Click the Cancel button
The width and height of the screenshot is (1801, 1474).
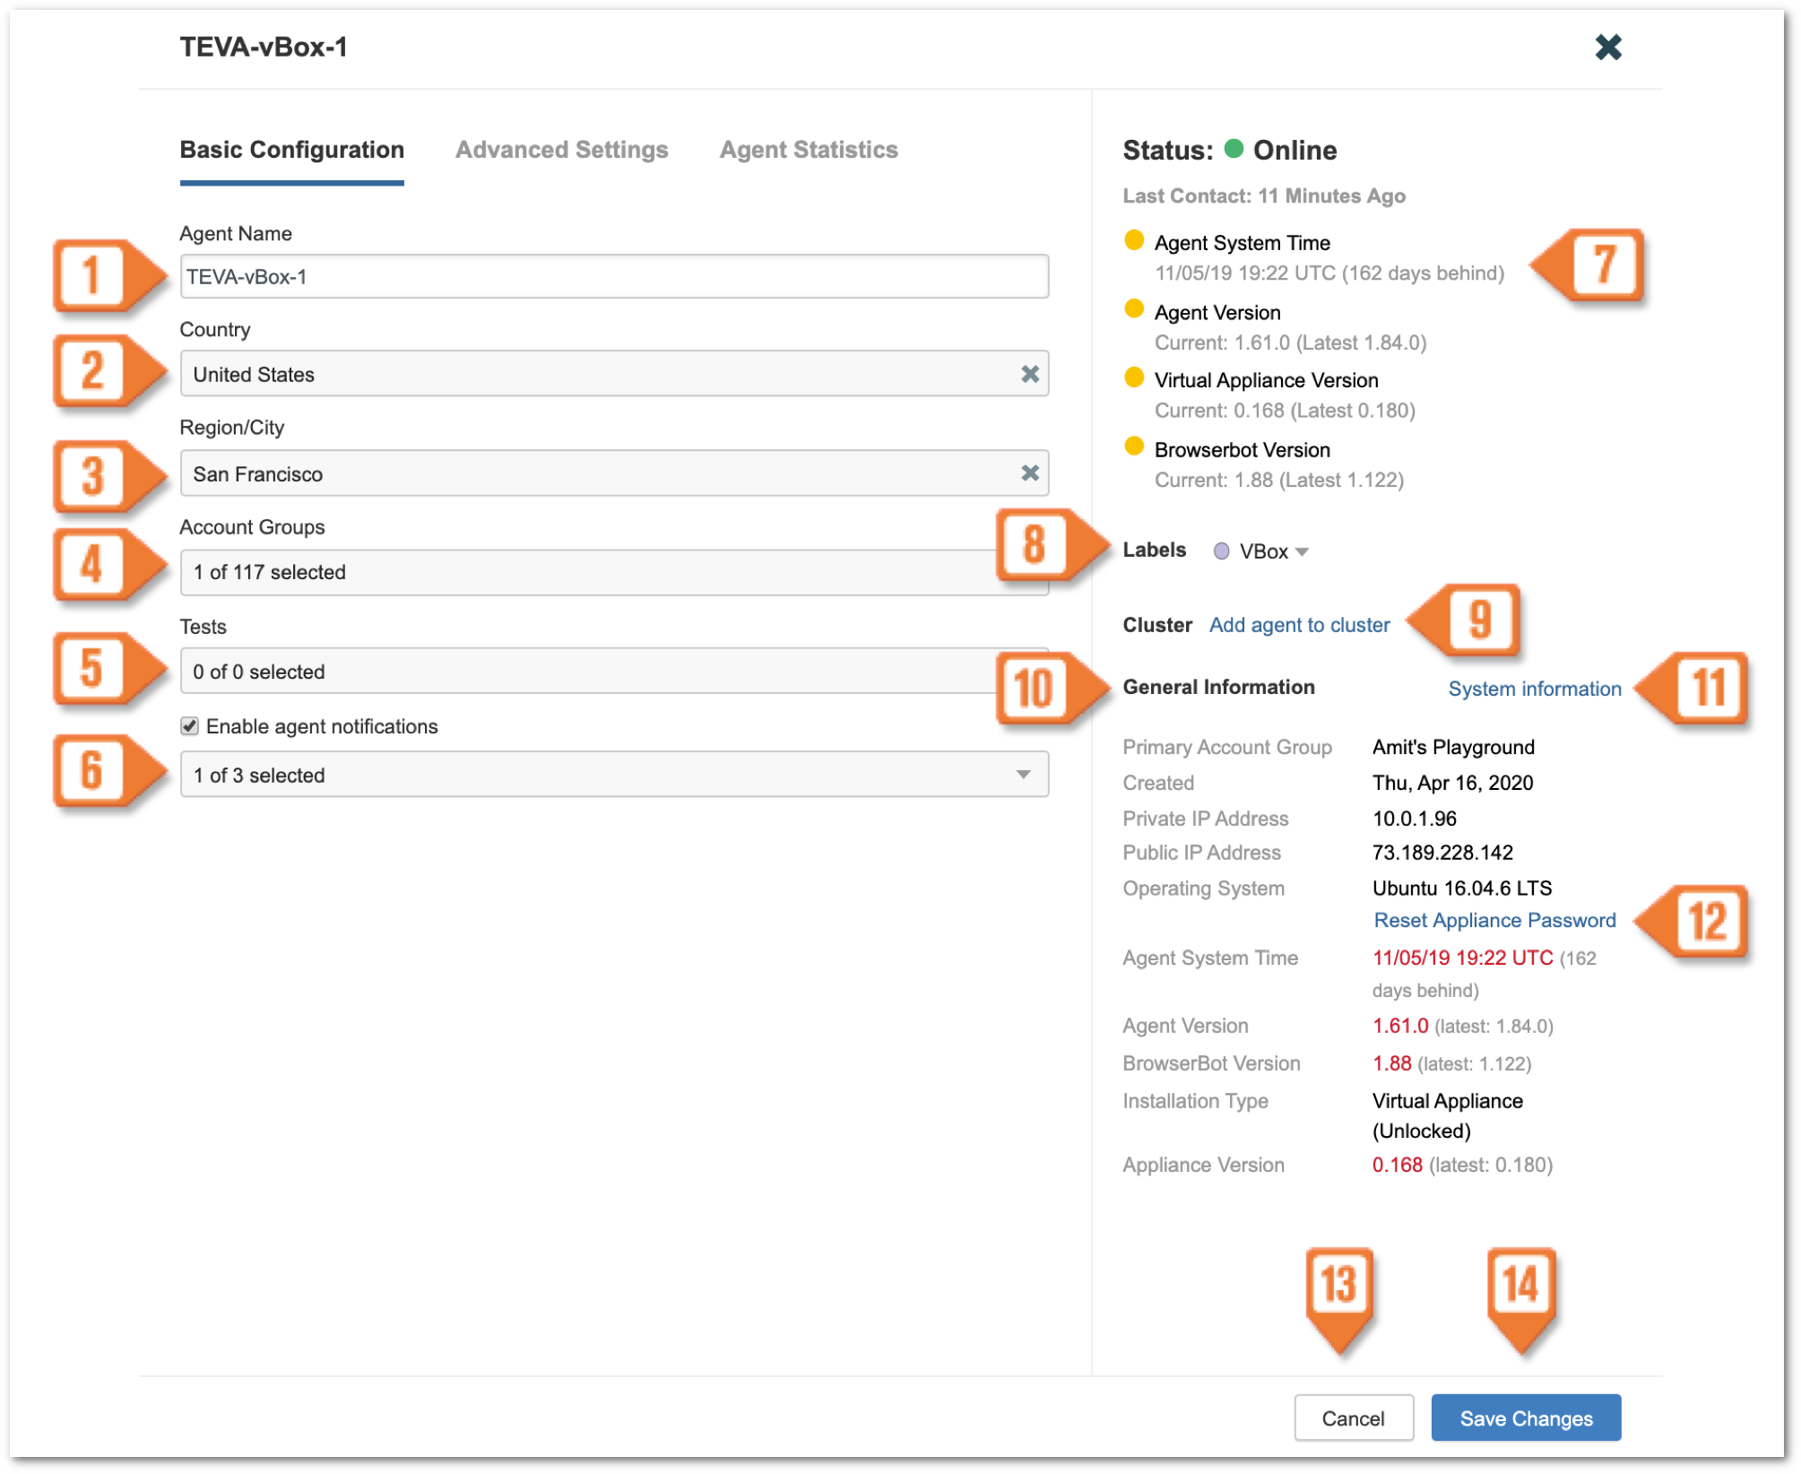click(x=1353, y=1418)
